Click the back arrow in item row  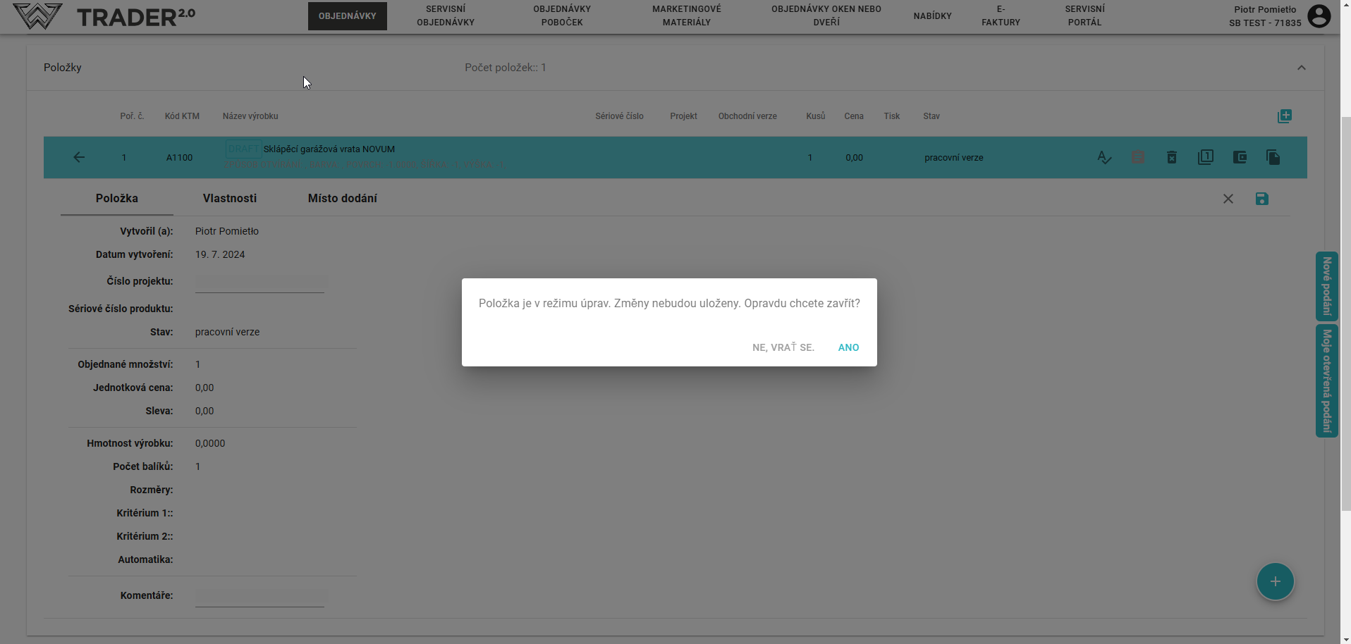pyautogui.click(x=79, y=157)
